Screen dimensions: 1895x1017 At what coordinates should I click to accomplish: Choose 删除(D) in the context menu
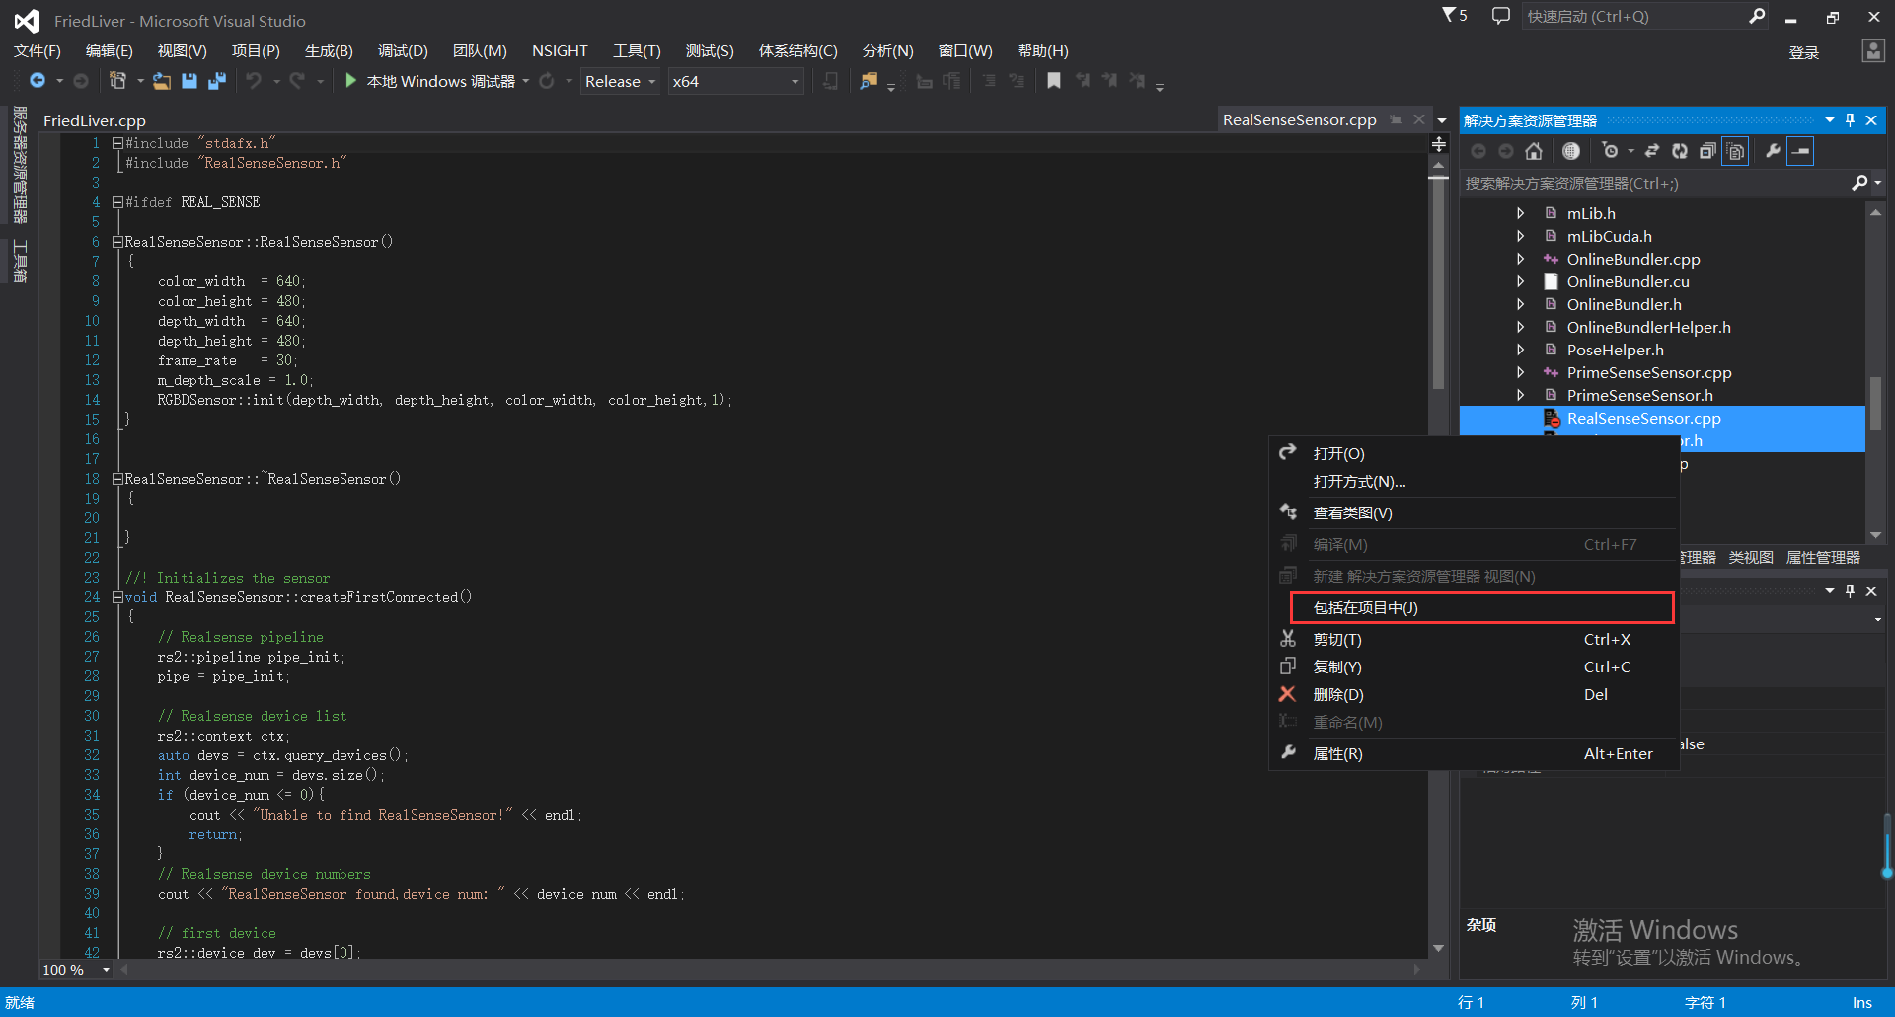[x=1474, y=694]
